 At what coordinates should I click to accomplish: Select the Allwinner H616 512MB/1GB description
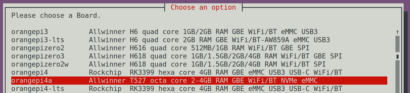tap(199, 48)
